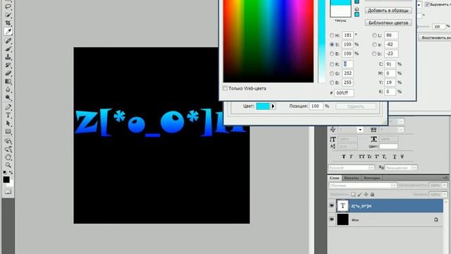Click the vertical saturation slider strip

(322, 41)
